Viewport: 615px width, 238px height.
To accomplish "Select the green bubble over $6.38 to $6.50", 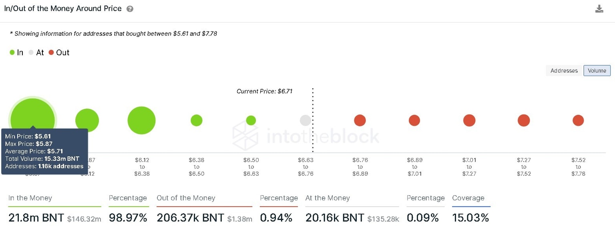I will point(196,120).
